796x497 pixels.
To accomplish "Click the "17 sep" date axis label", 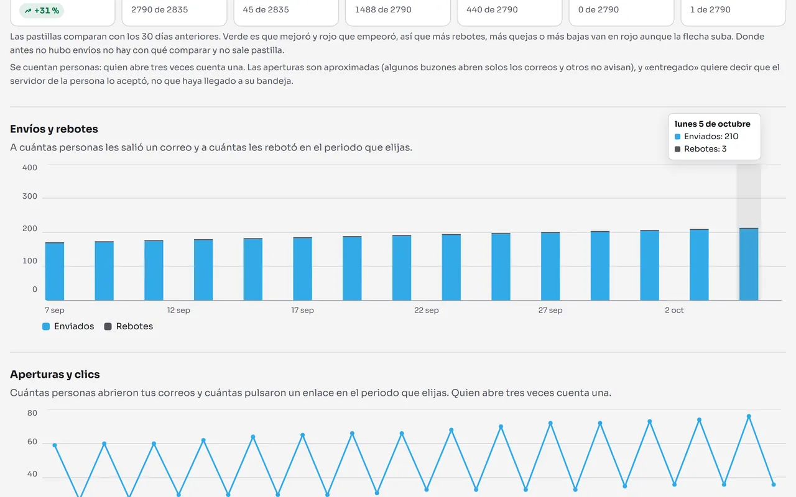I will coord(303,310).
